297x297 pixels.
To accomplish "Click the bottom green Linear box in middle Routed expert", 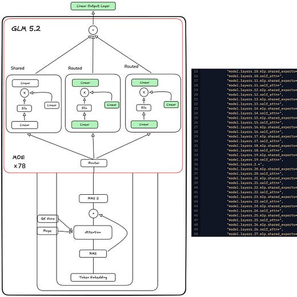I will 85,125.
